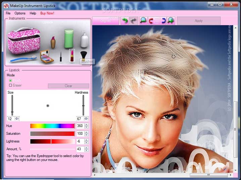Click the green Undo arrow

pos(125,21)
